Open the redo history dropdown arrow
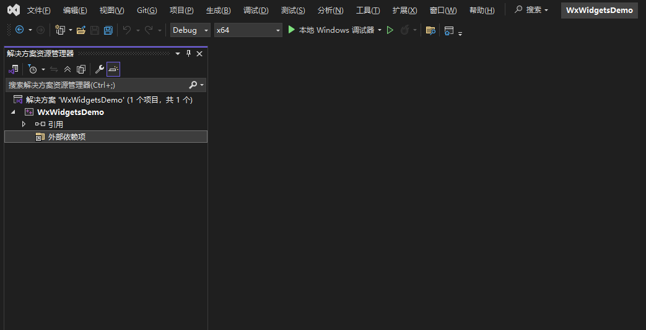 tap(159, 30)
